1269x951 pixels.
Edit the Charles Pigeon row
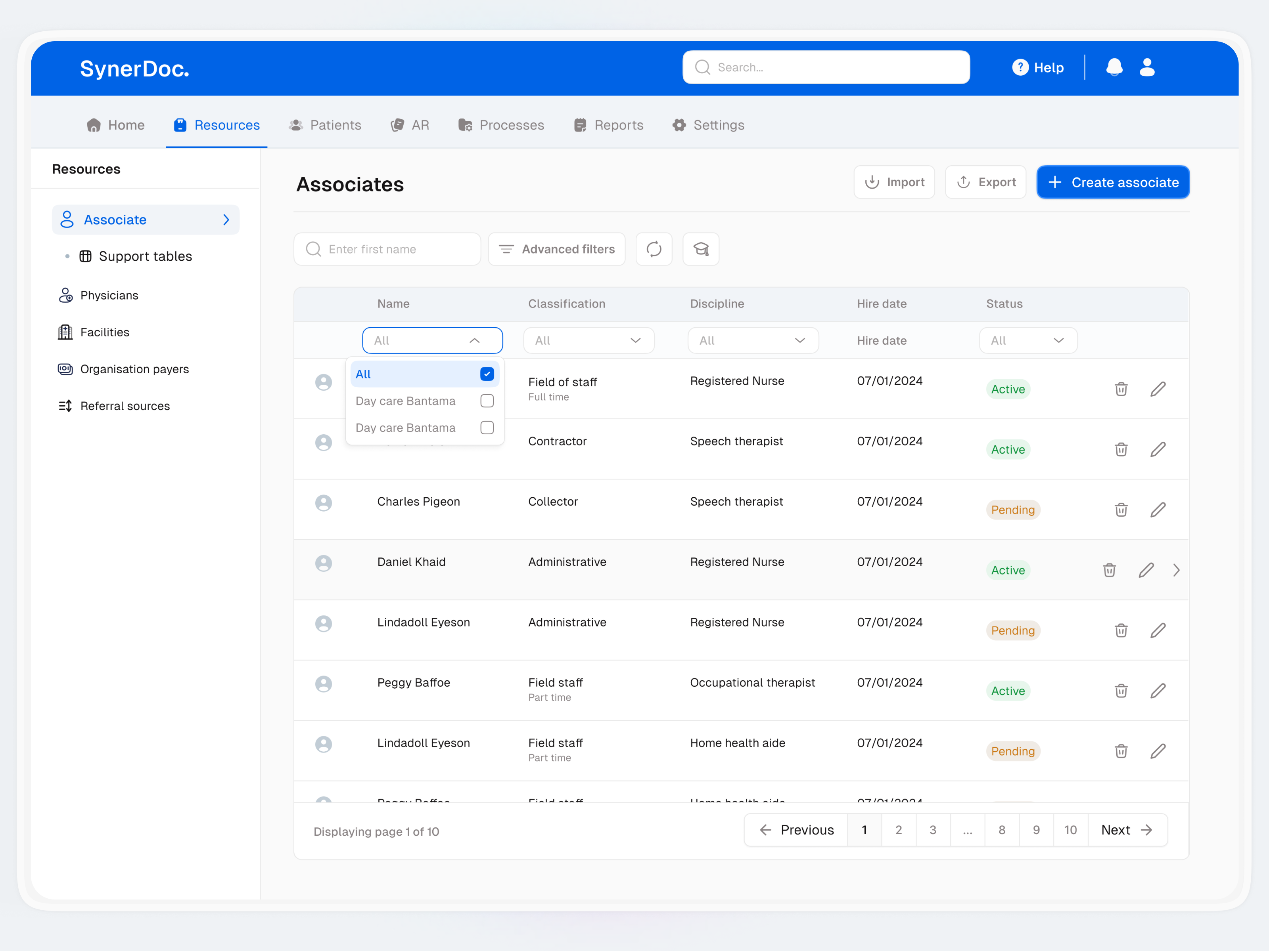point(1158,510)
